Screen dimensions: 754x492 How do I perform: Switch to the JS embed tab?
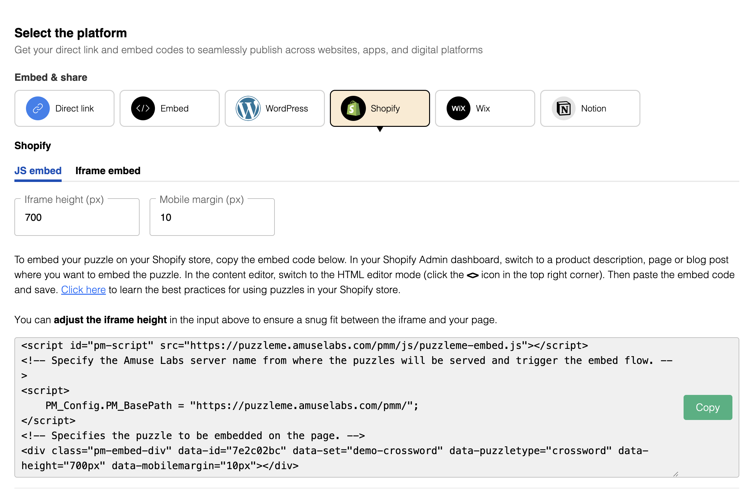pos(38,171)
